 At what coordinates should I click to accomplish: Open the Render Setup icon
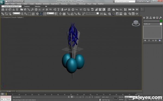[129, 14]
